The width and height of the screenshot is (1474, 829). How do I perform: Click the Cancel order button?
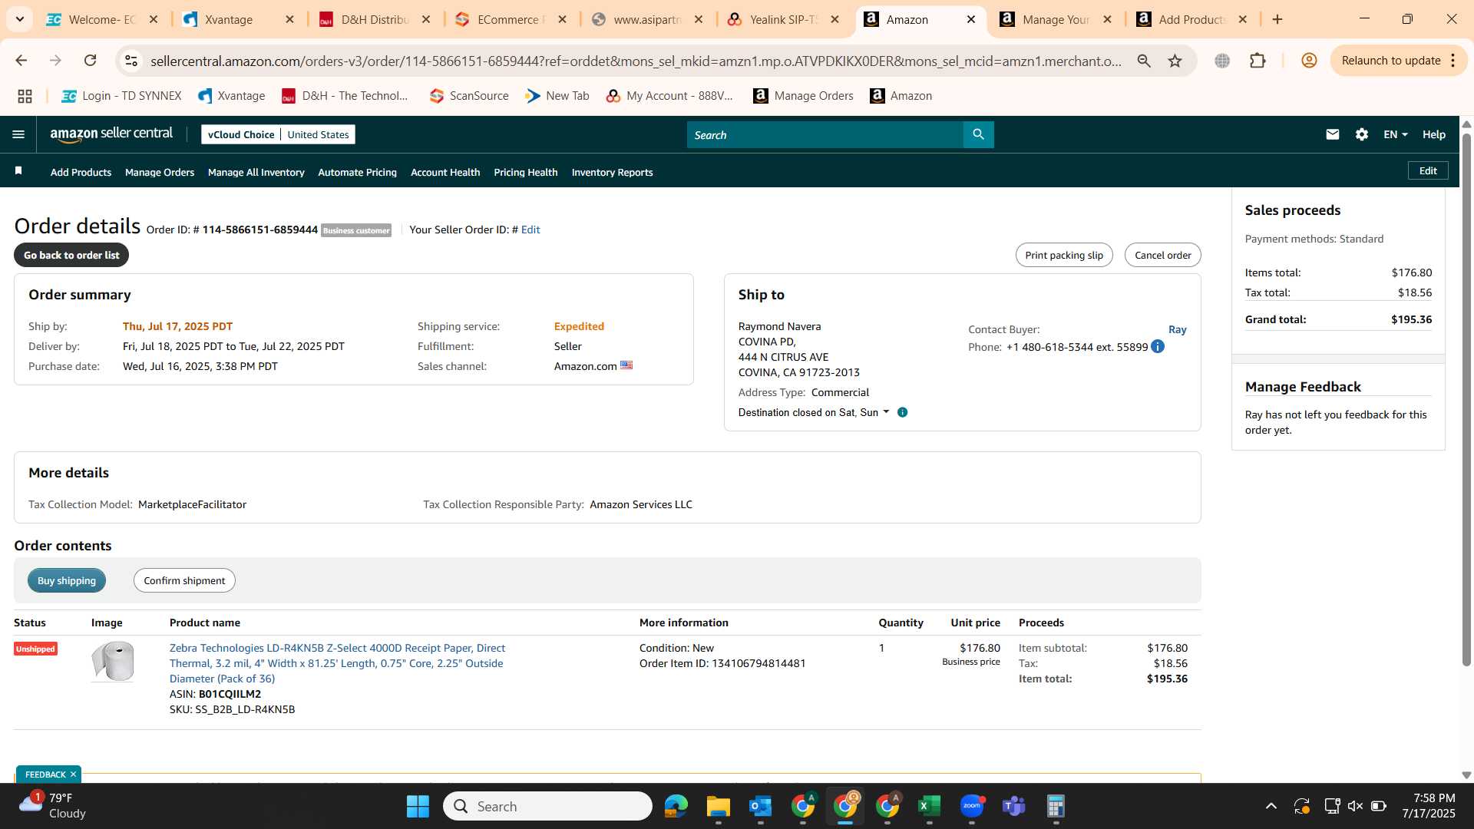(1163, 255)
